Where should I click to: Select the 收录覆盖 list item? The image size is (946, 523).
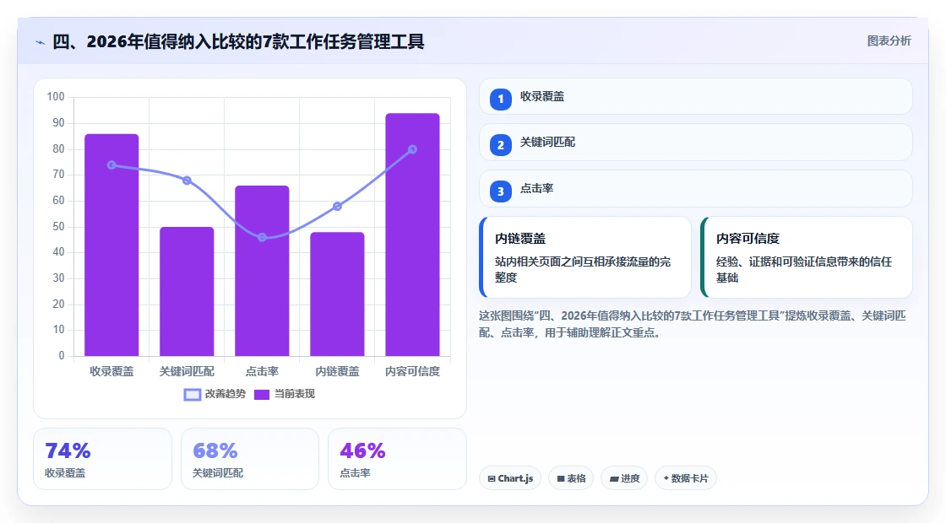[696, 96]
